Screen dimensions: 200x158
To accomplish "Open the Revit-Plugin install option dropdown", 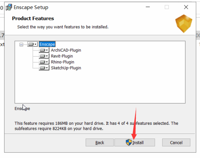I will 44,56.
